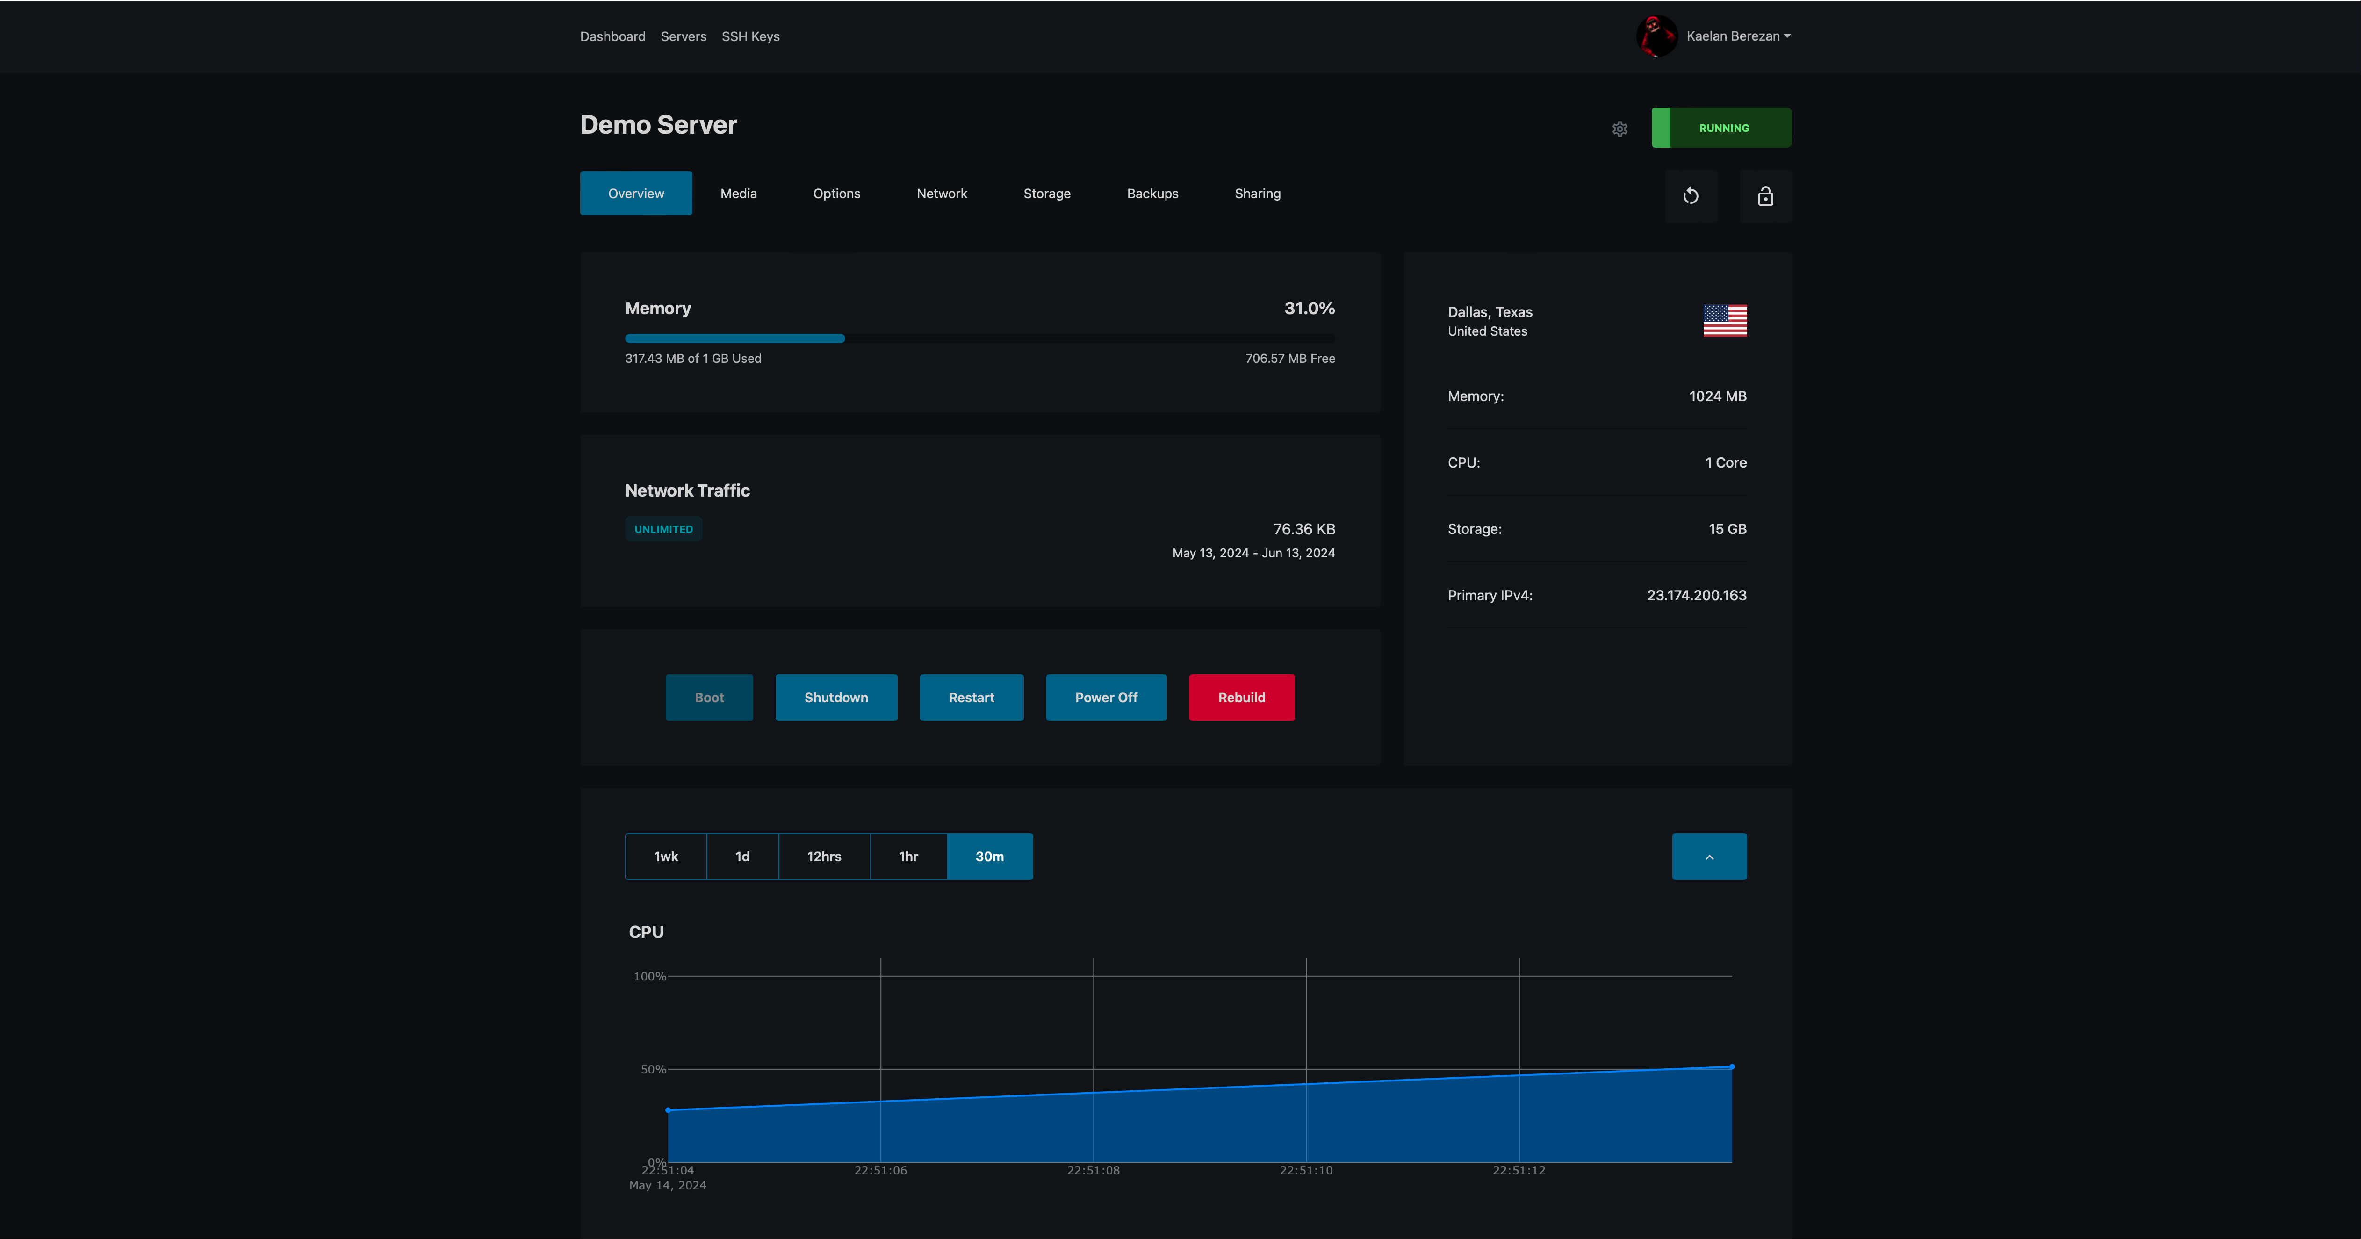This screenshot has width=2361, height=1239.
Task: Select the Overview tab
Action: pos(636,194)
